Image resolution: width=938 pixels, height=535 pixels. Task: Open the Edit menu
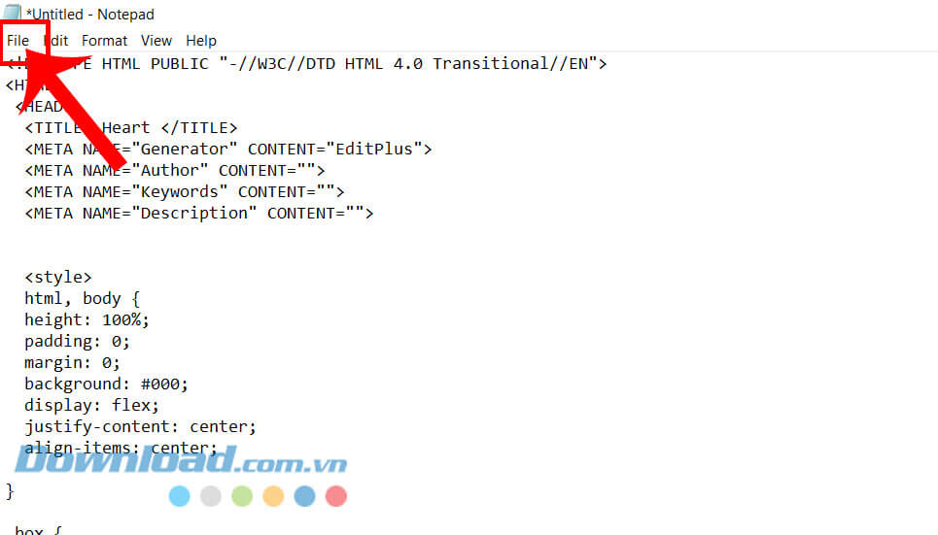[x=56, y=41]
